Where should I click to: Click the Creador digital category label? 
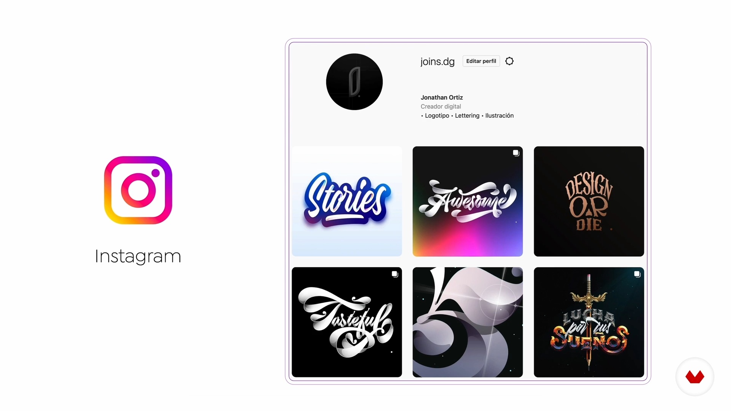[441, 107]
